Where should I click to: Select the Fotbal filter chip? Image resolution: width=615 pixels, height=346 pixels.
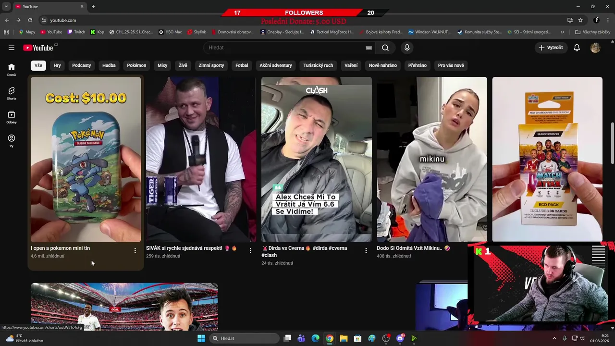tap(242, 65)
